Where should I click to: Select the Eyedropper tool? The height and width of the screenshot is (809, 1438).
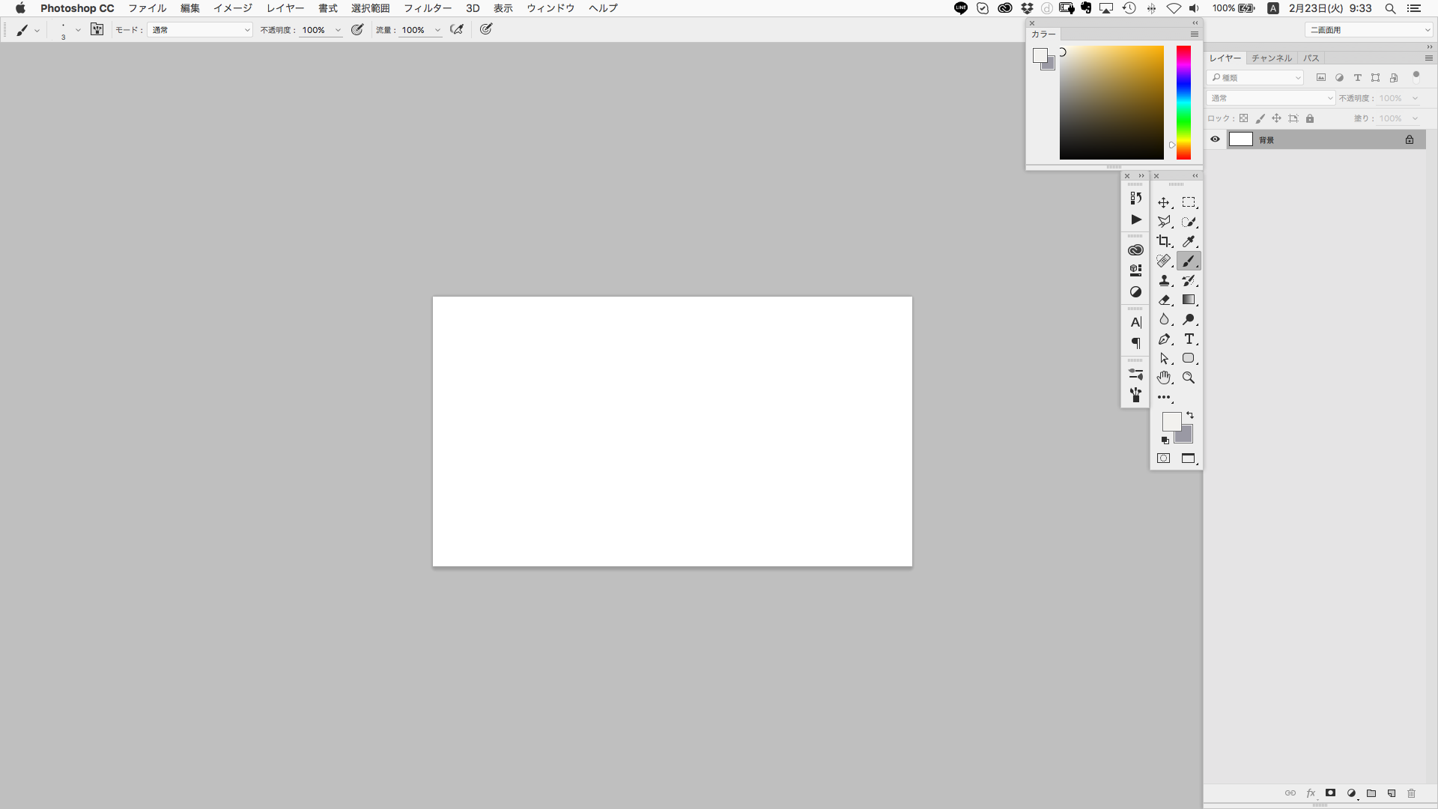pos(1189,241)
